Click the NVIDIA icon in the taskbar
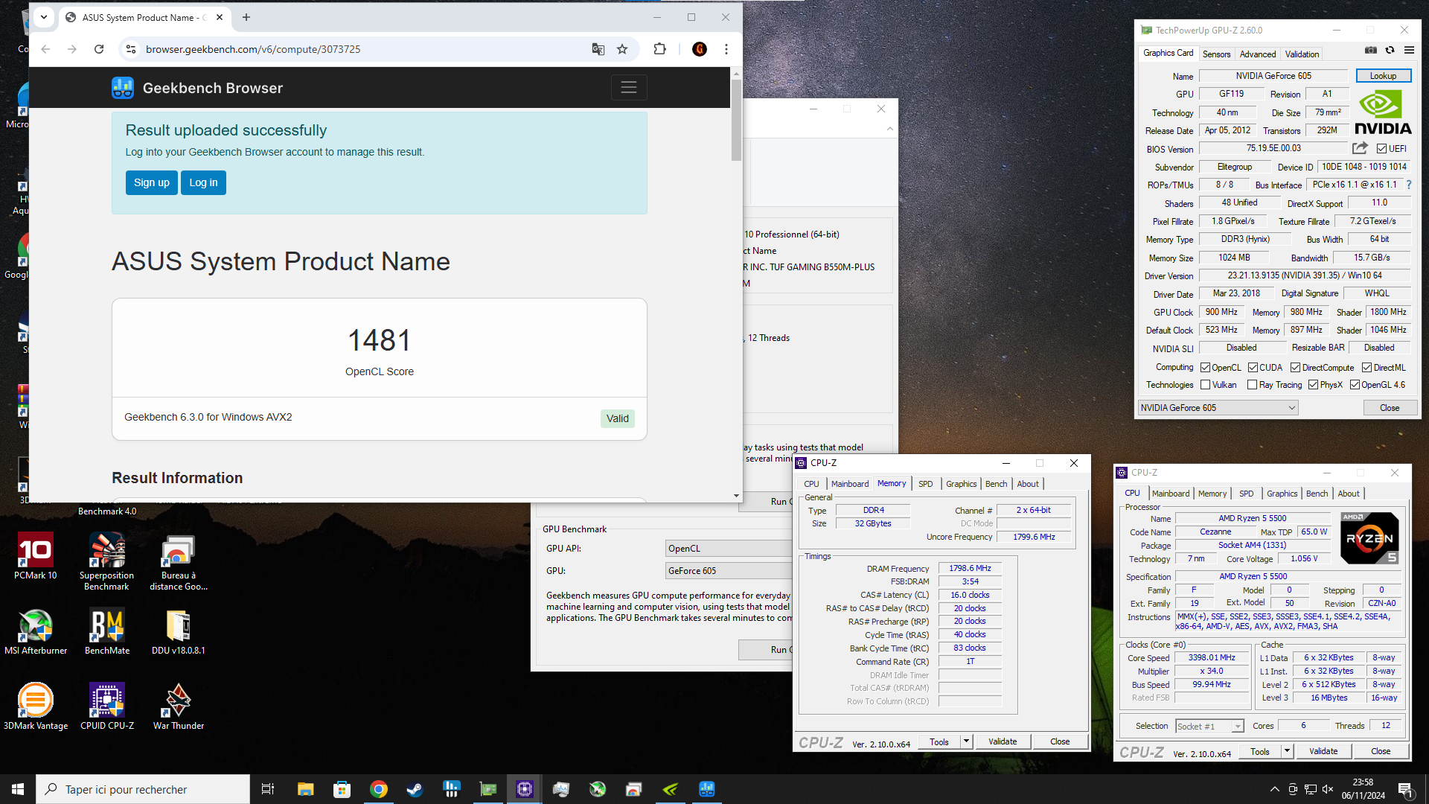Viewport: 1429px width, 804px height. pyautogui.click(x=670, y=789)
